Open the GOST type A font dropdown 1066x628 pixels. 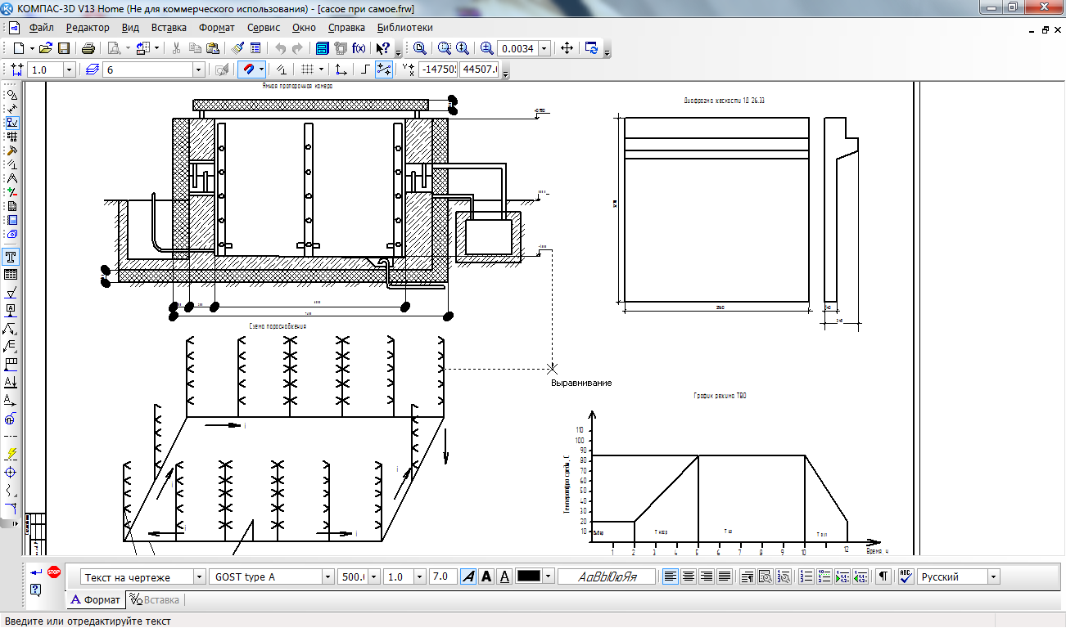point(328,576)
